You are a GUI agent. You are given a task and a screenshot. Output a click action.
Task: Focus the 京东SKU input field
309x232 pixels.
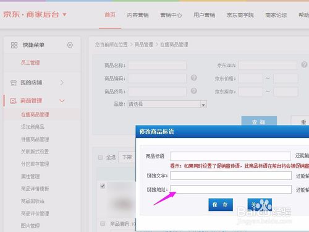[268, 66]
